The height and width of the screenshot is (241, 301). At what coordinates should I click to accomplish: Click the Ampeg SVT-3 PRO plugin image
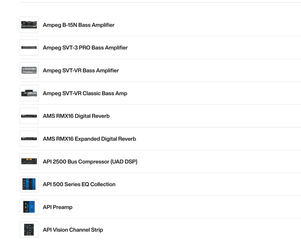click(x=29, y=48)
